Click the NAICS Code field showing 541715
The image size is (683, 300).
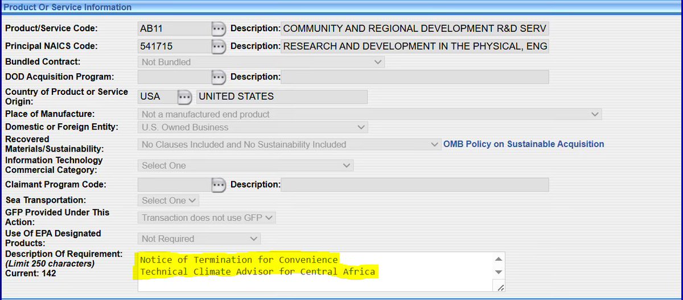point(173,46)
